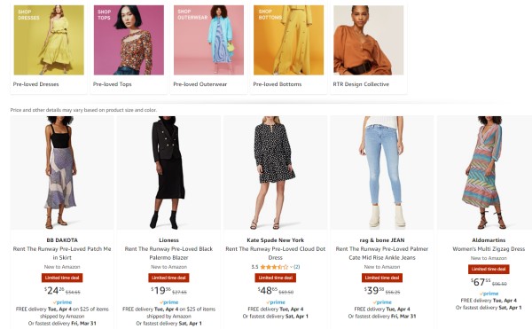This screenshot has width=532, height=329.
Task: Click the Limited time deal badge on BB DAKOTA
Action: (x=62, y=278)
